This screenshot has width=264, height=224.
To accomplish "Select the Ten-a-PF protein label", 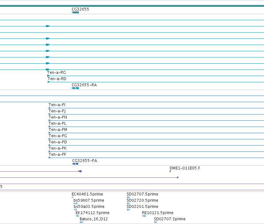I will tap(57, 155).
